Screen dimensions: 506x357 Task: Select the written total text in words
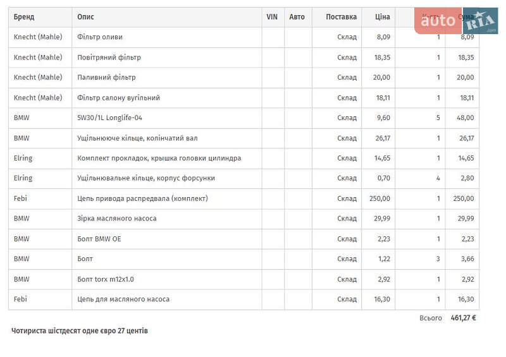[x=80, y=330]
